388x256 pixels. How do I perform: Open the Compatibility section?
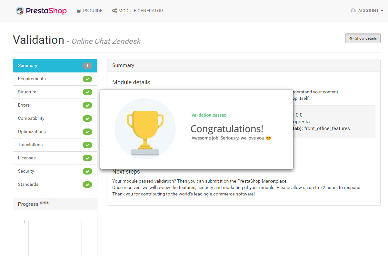tap(55, 119)
